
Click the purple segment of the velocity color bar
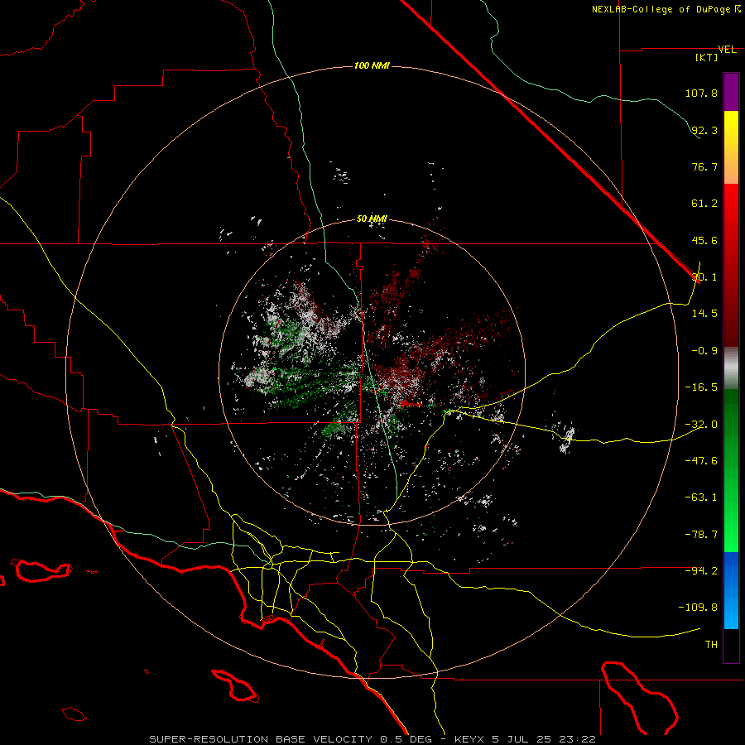click(731, 92)
